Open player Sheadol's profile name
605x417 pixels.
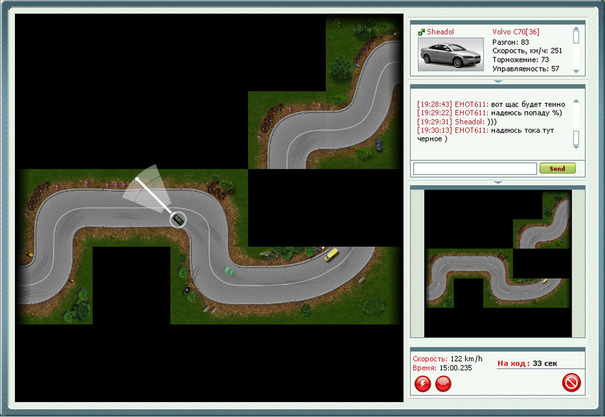click(440, 32)
